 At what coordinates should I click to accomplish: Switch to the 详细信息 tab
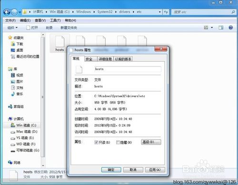(105, 59)
